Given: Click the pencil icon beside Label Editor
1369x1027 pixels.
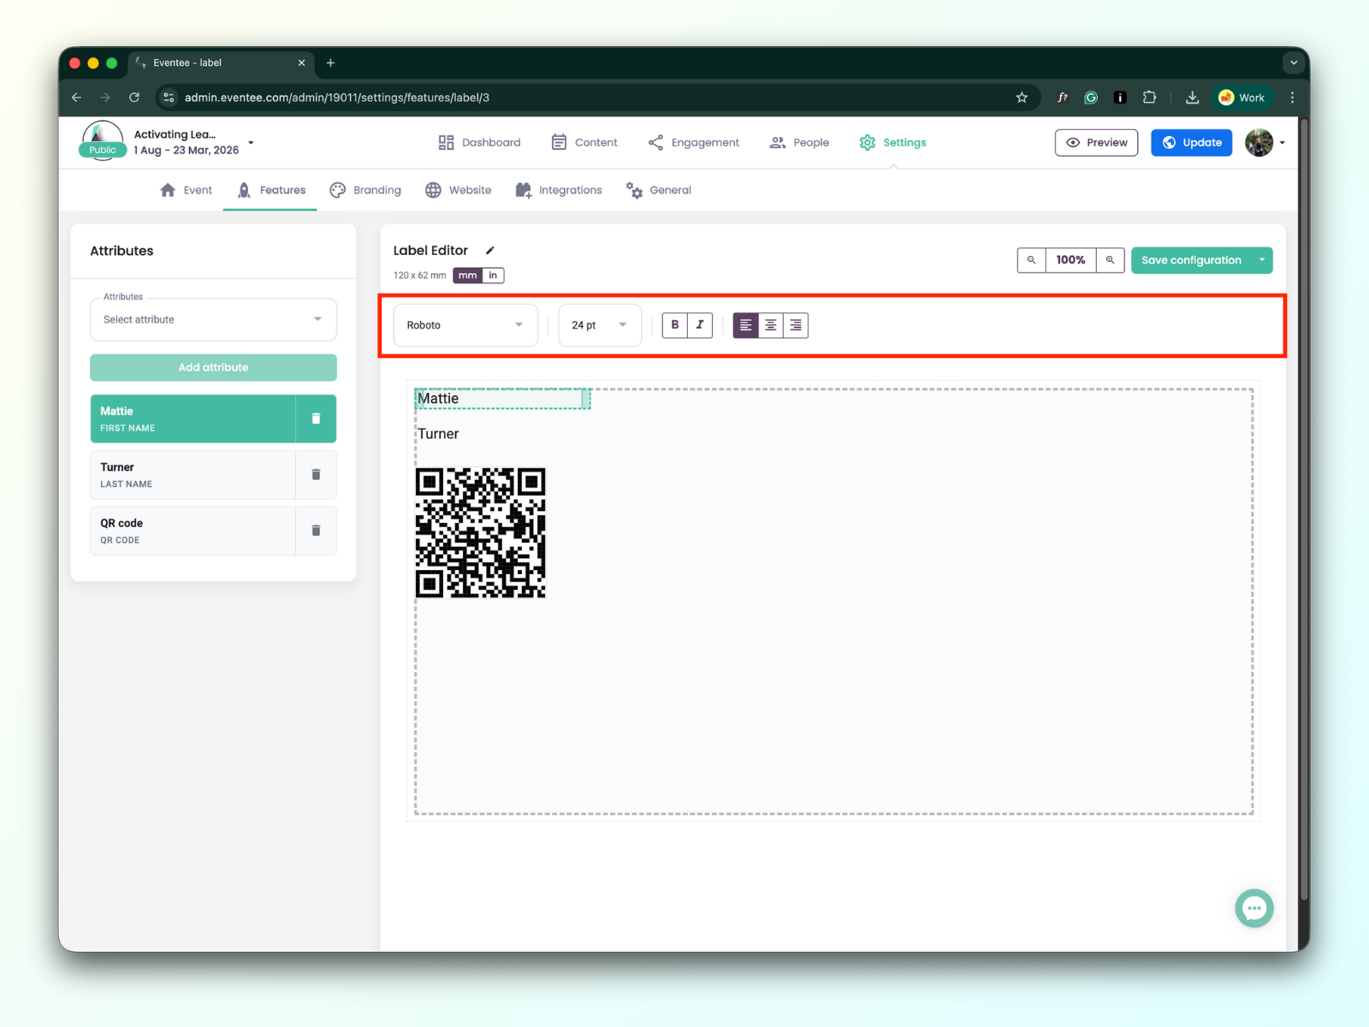Looking at the screenshot, I should [x=490, y=251].
